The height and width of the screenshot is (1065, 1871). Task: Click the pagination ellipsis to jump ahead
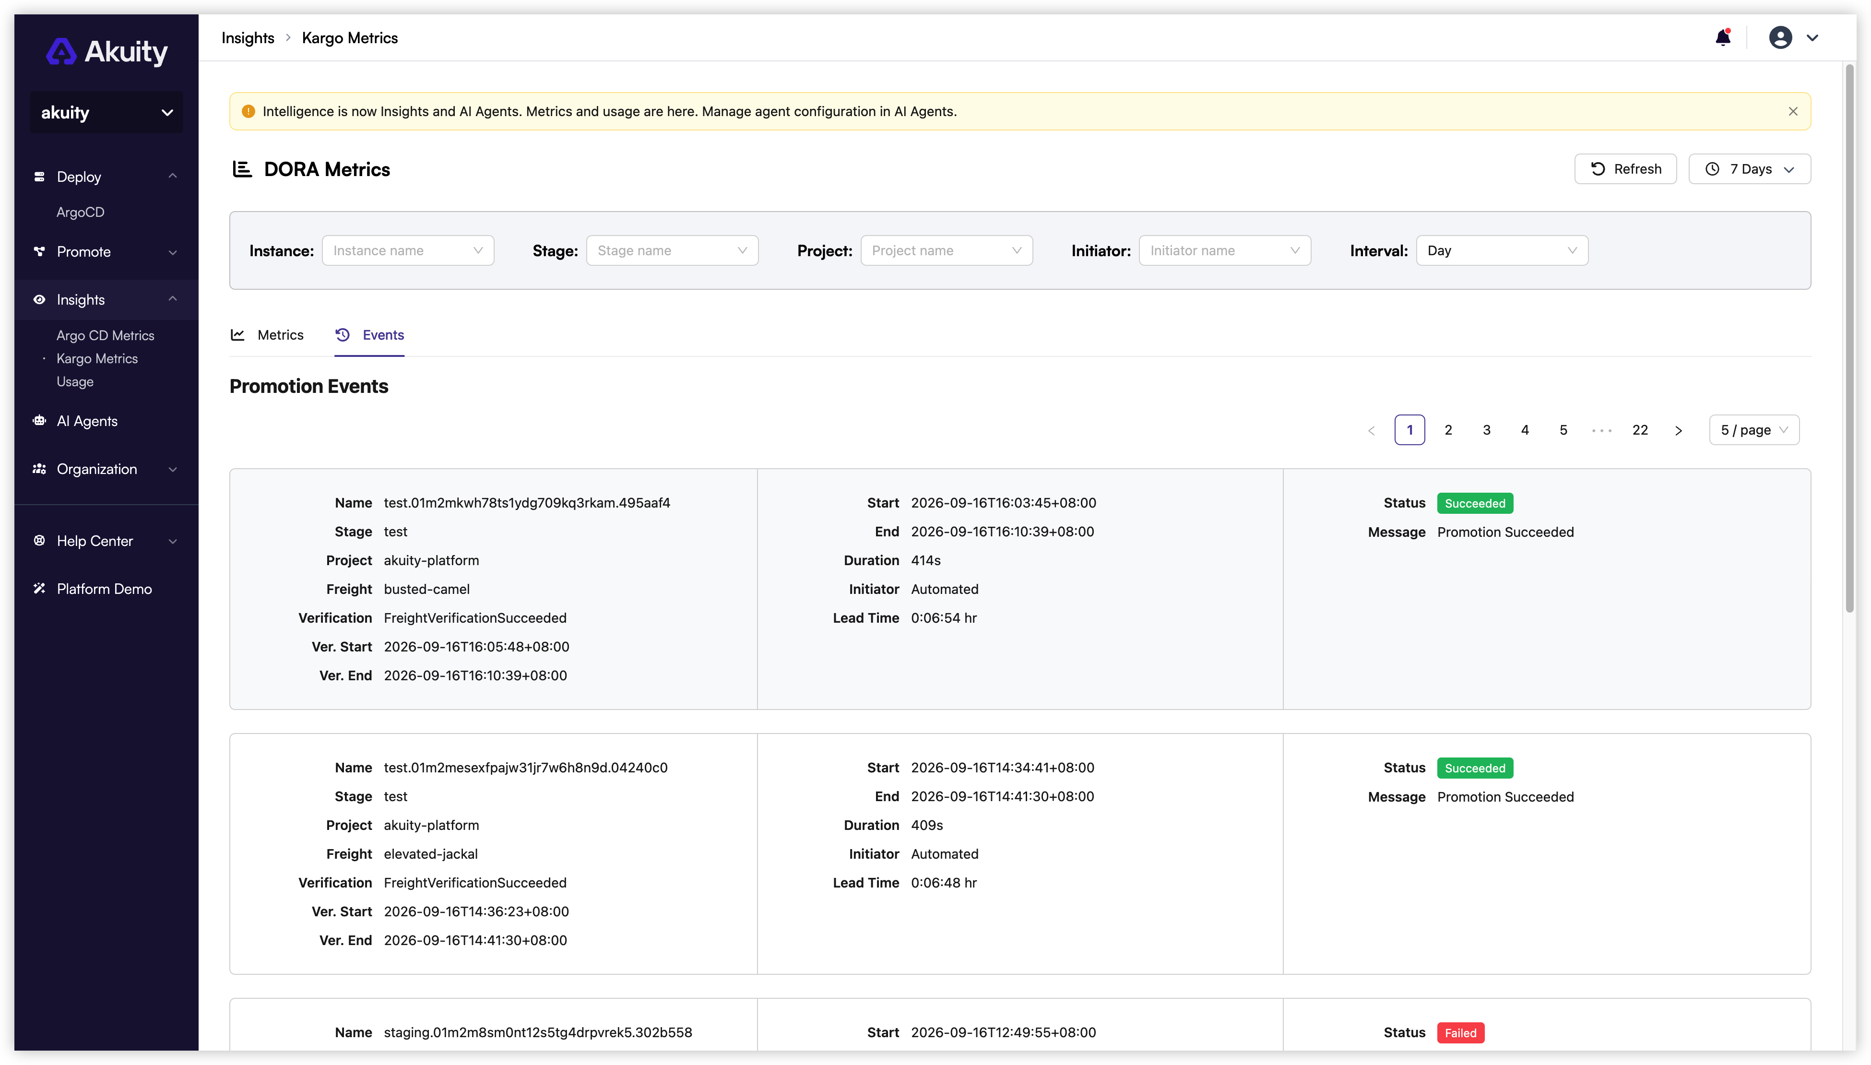(1601, 431)
